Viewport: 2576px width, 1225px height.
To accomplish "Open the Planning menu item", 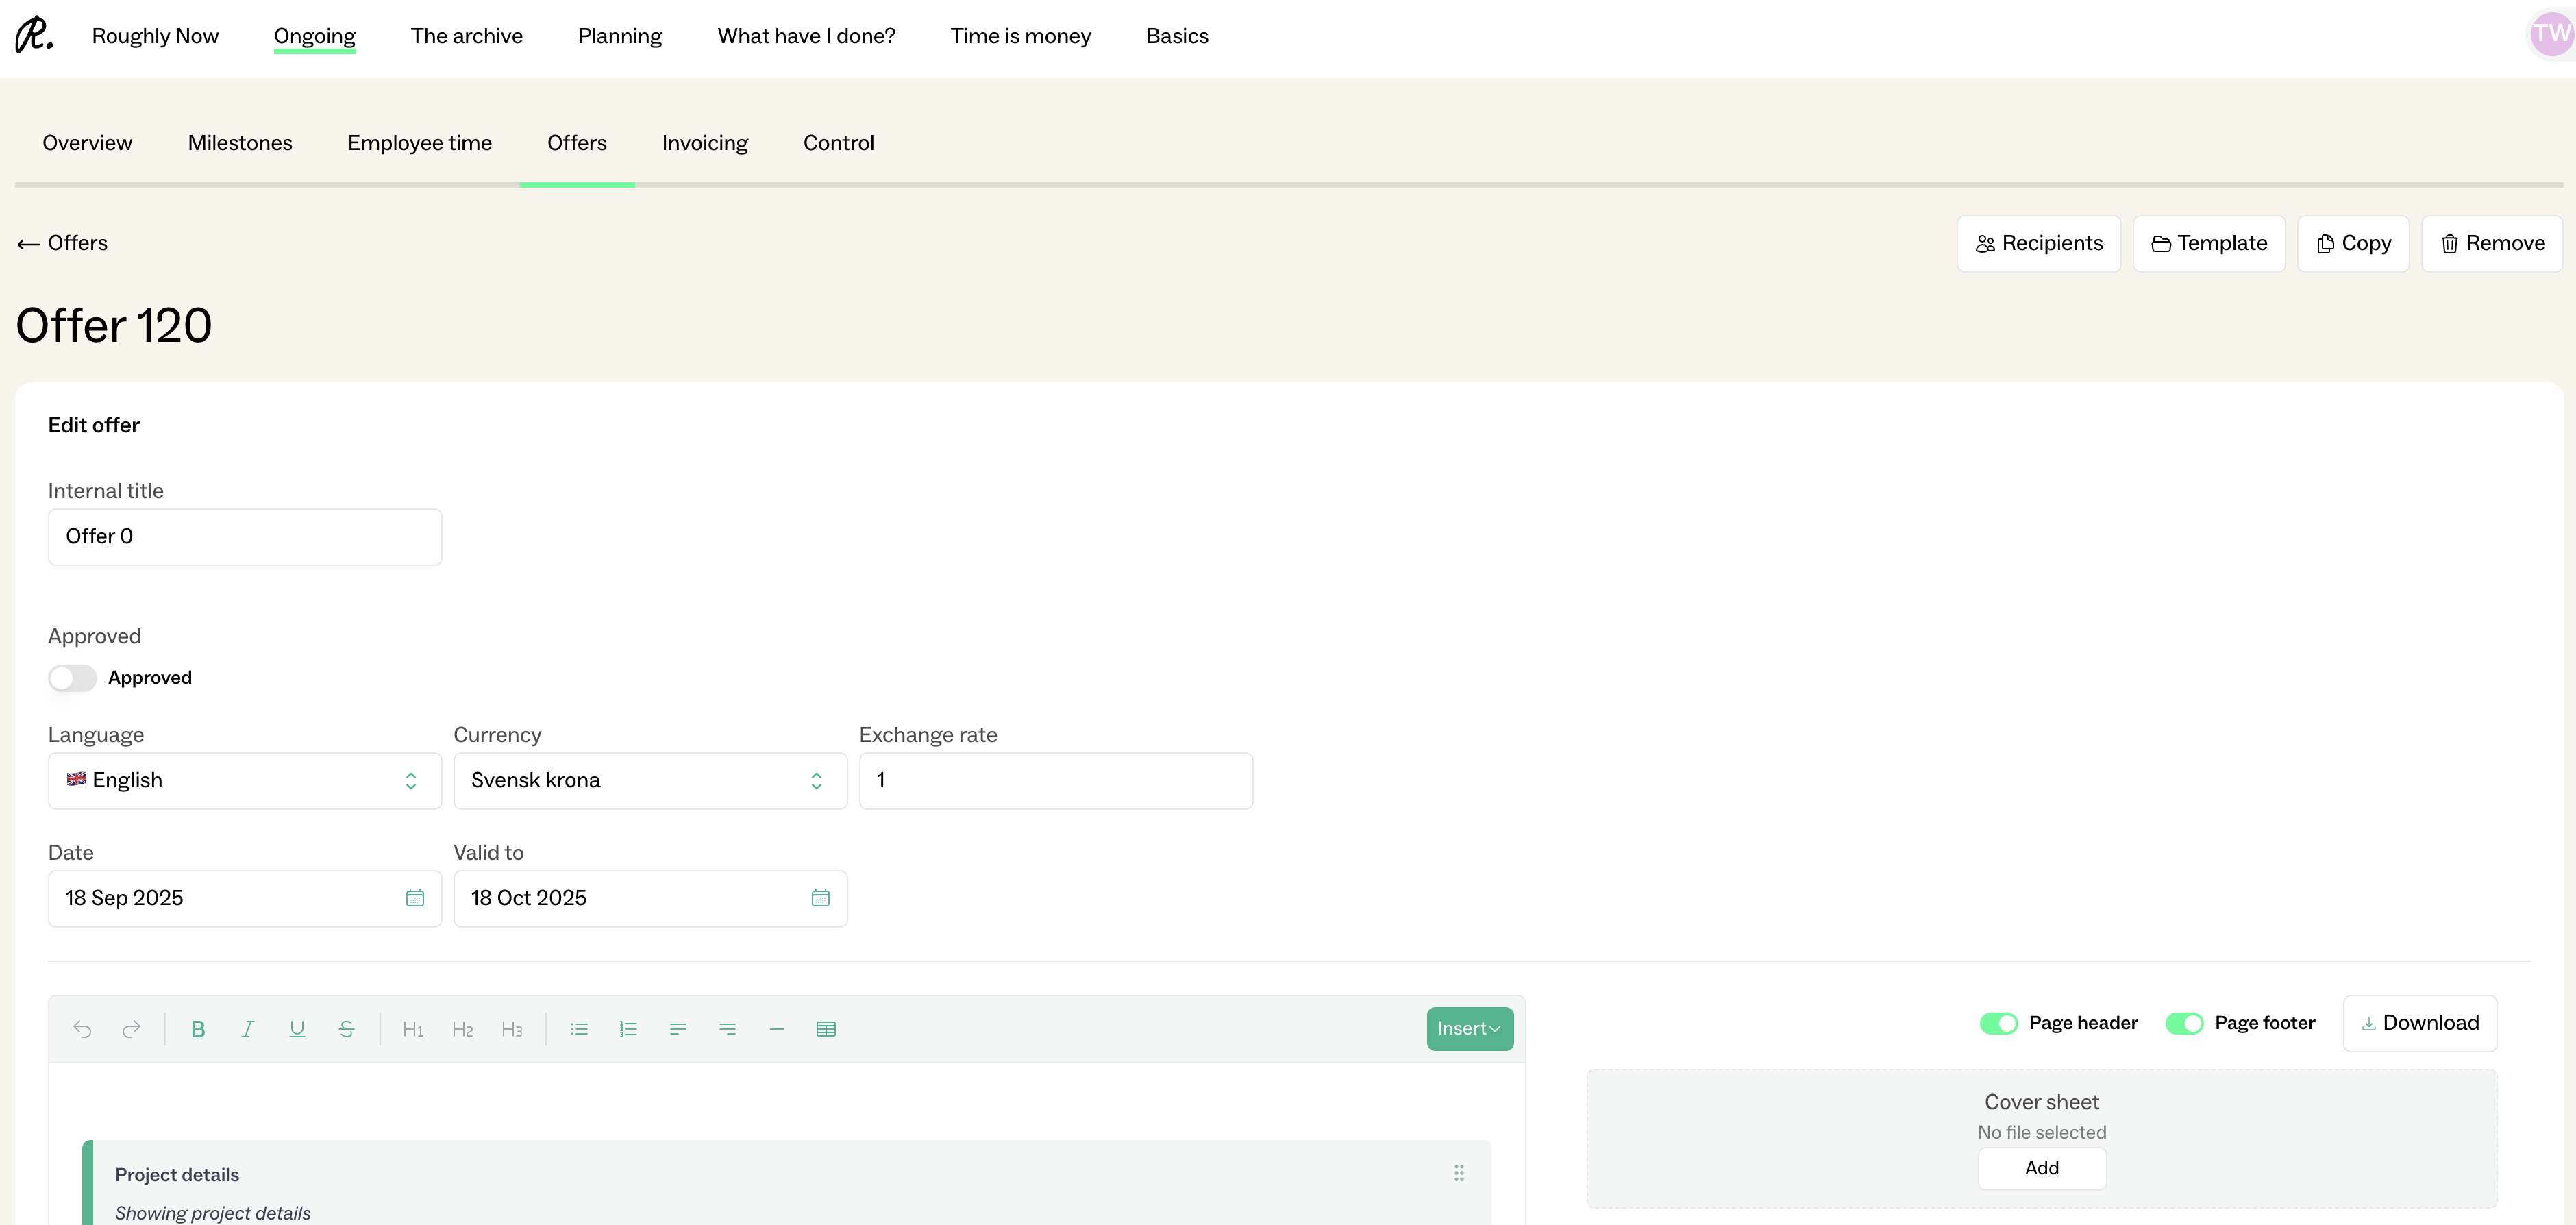I will click(x=619, y=36).
